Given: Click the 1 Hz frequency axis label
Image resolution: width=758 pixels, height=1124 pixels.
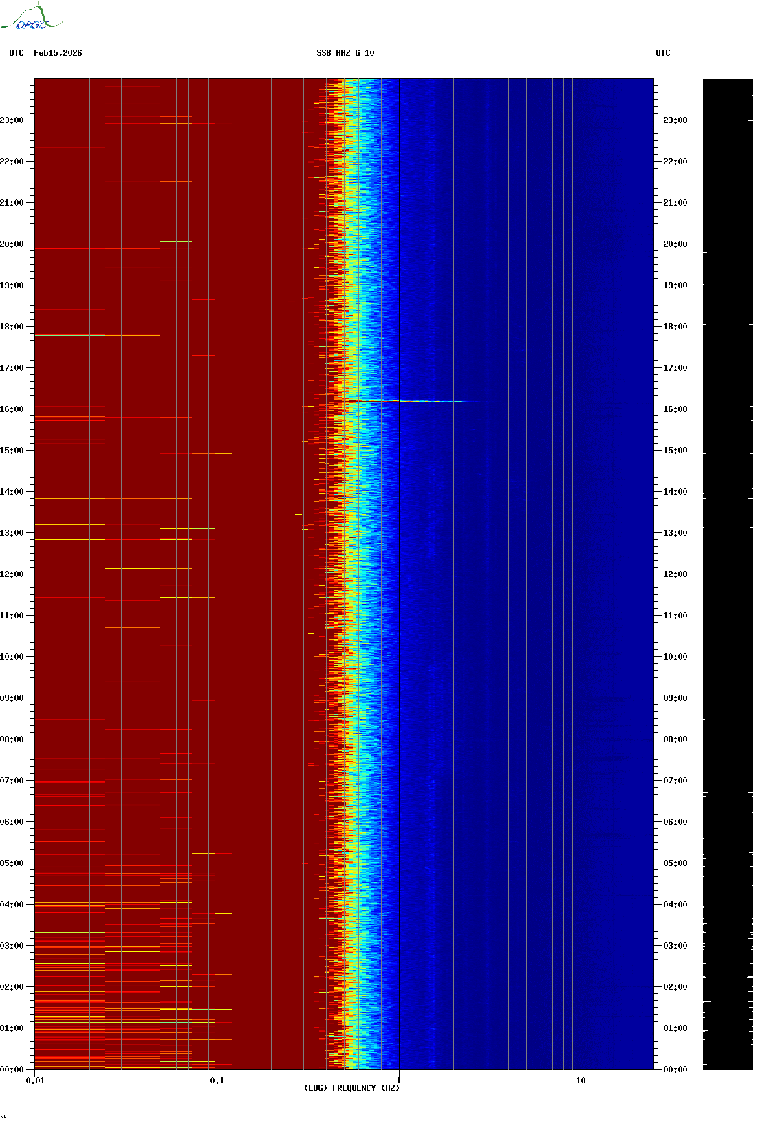Looking at the screenshot, I should [x=398, y=1081].
